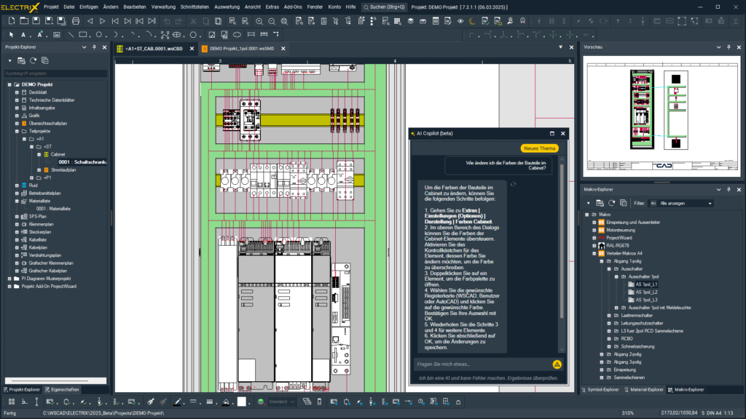The width and height of the screenshot is (746, 419).
Task: Click the send icon in AI Copilot
Action: (557, 364)
